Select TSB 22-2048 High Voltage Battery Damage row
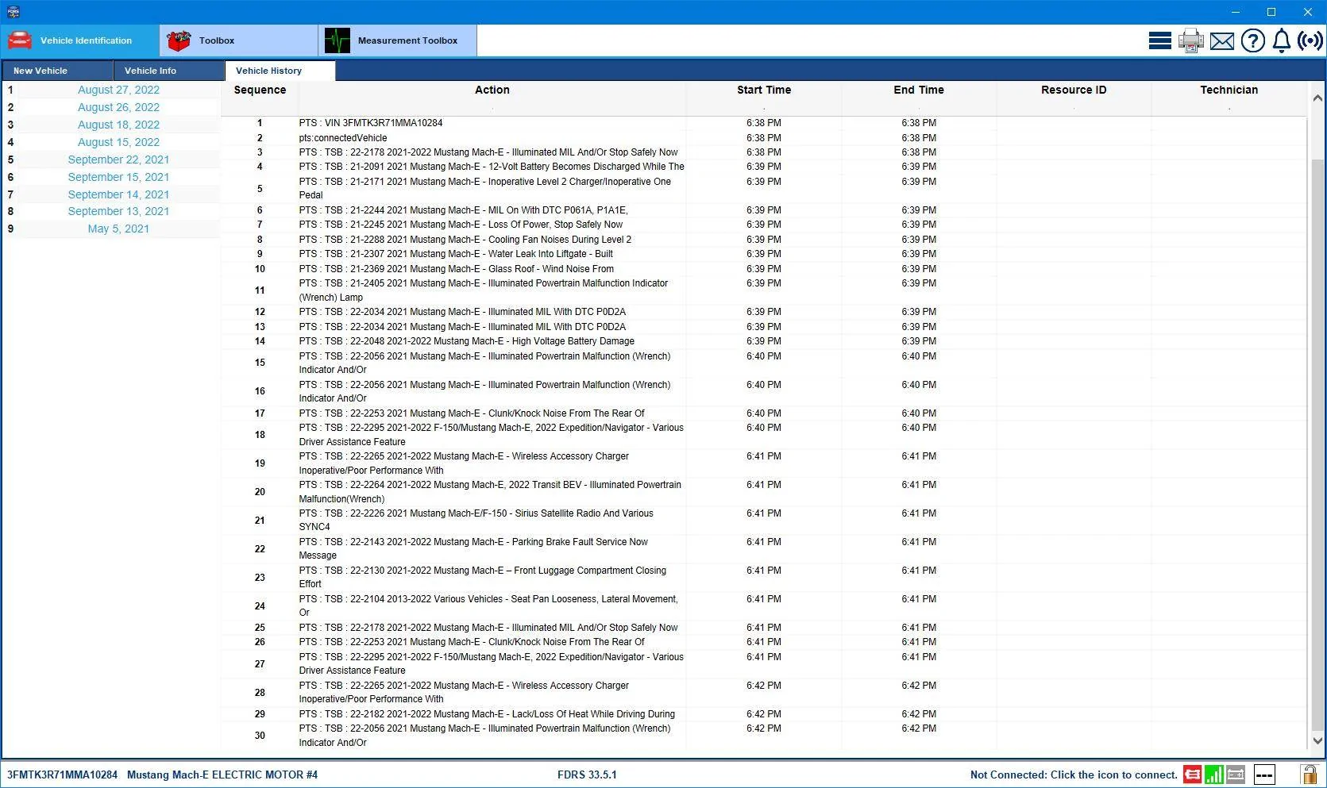Screen dimensions: 1327x788 click(762, 341)
